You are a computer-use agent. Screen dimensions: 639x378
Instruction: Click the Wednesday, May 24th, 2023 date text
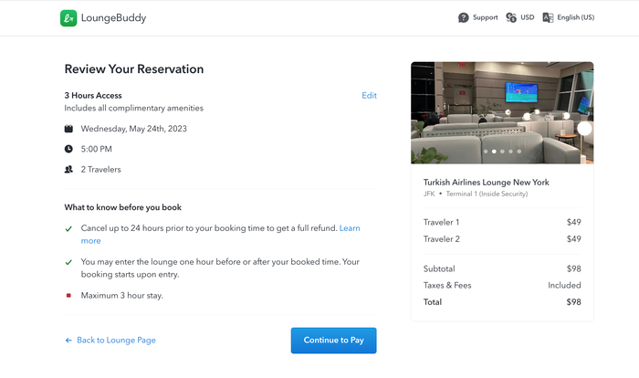click(133, 129)
